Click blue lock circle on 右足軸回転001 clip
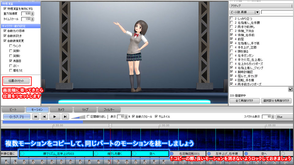The height and width of the screenshot is (165, 294). 172,153
